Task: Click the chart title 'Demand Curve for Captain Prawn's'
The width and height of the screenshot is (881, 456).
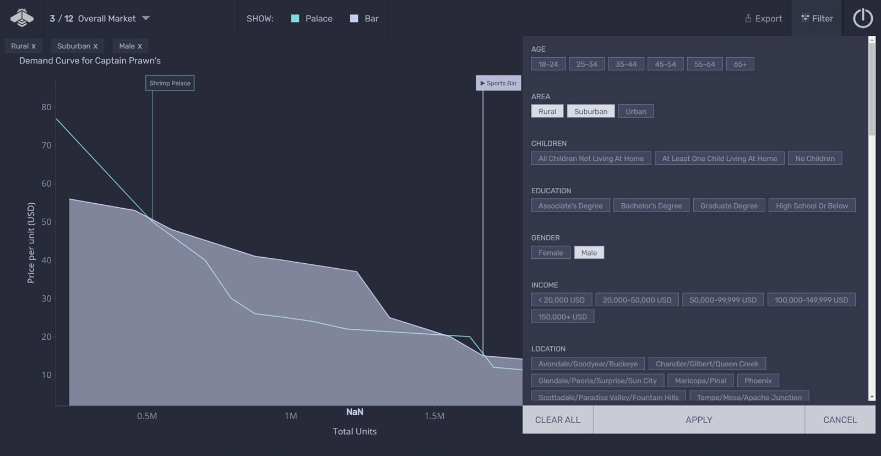Action: [90, 61]
